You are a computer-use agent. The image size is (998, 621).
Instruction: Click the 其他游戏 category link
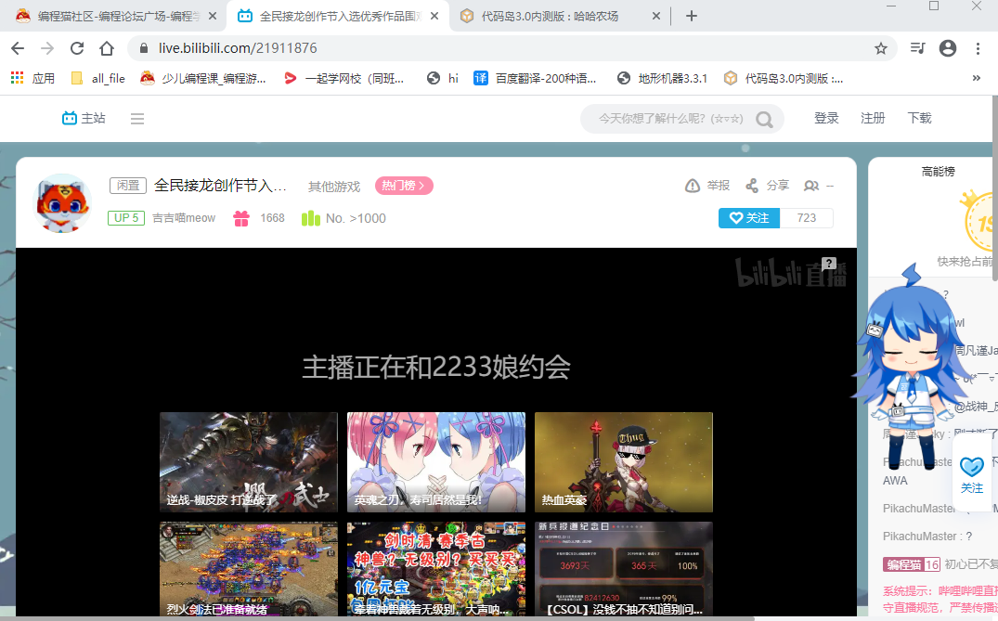point(334,187)
